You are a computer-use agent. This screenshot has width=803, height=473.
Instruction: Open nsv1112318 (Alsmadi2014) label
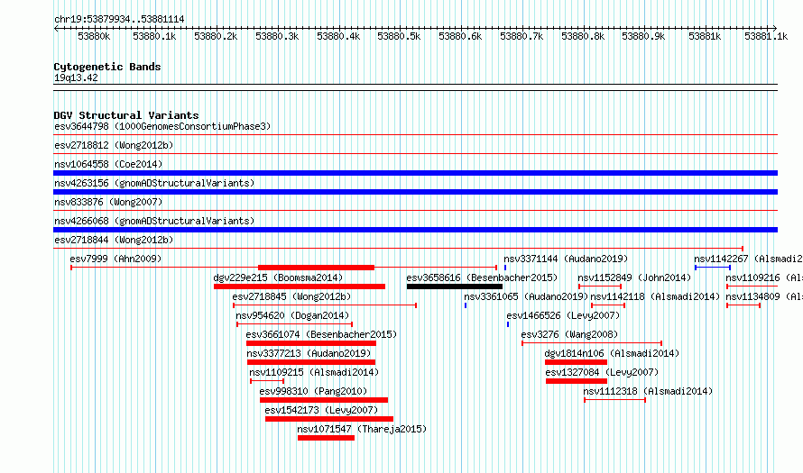point(649,391)
